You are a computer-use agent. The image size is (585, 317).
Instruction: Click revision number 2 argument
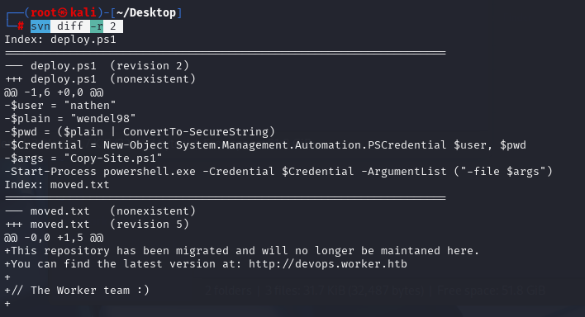[112, 26]
